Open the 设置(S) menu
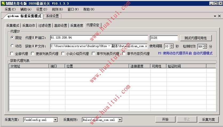The image size is (223, 127). [x=42, y=9]
